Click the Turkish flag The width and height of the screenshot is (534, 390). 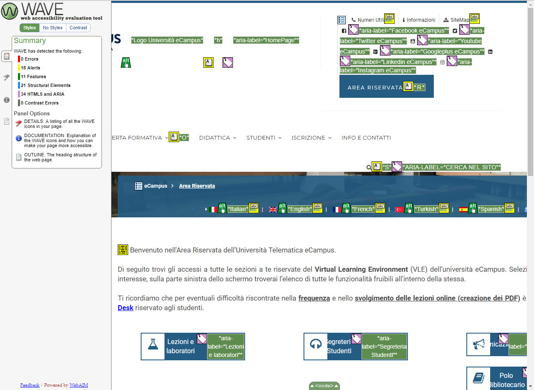tap(400, 209)
